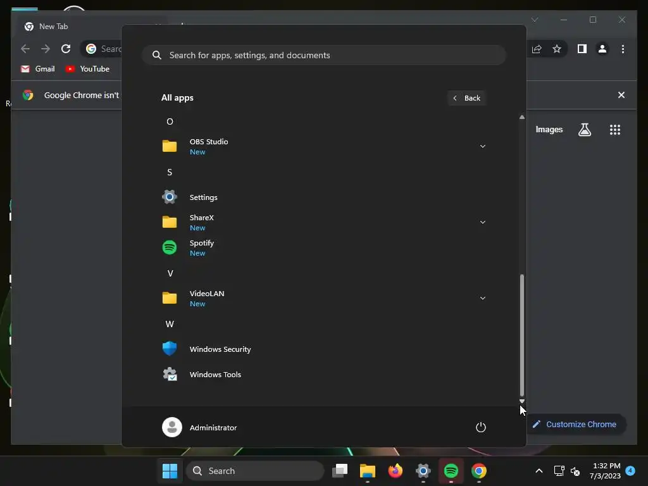Open Windows Tools app
The width and height of the screenshot is (648, 486).
(x=323, y=375)
